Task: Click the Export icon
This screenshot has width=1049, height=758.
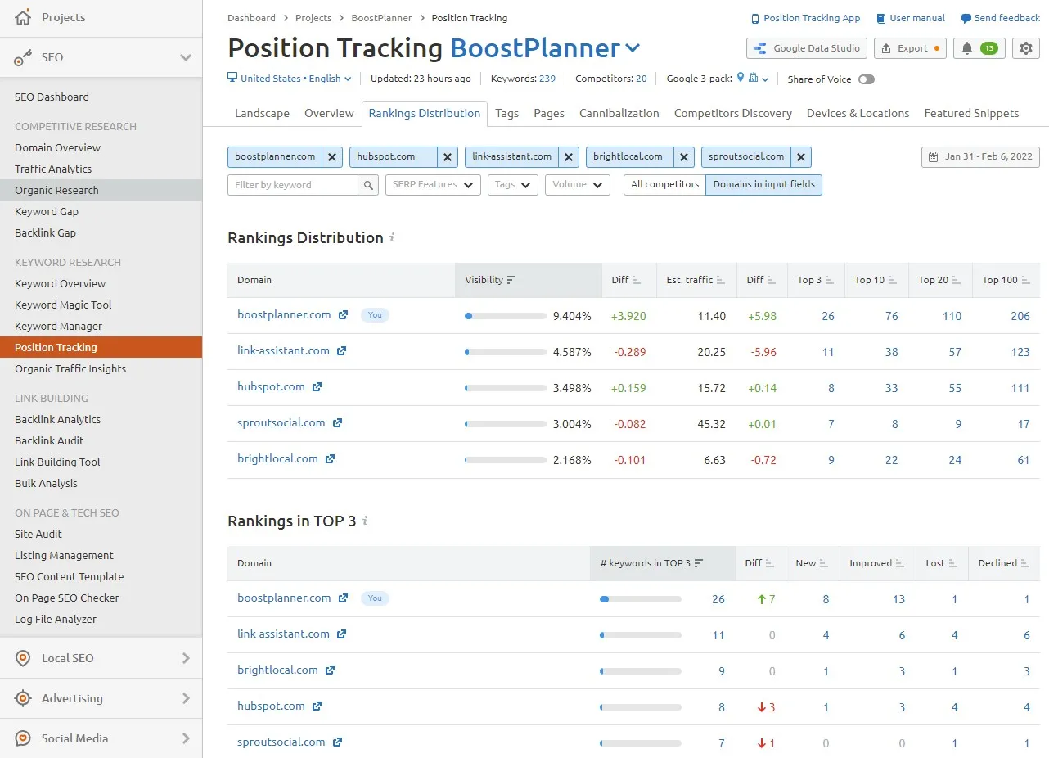Action: pos(910,48)
